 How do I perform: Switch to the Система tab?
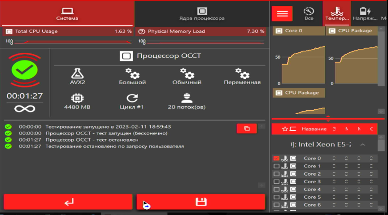67,13
